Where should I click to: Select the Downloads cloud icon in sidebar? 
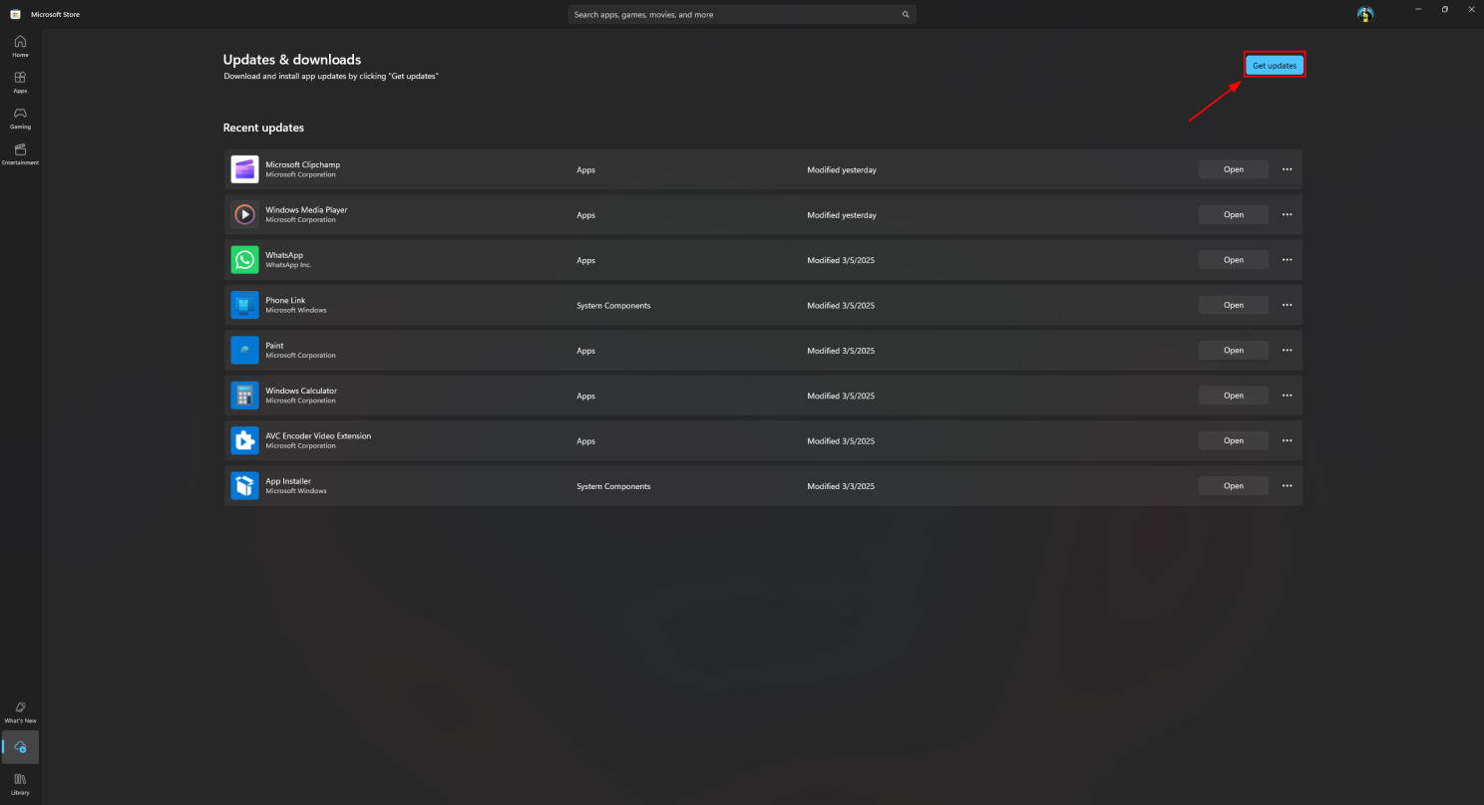click(x=20, y=747)
